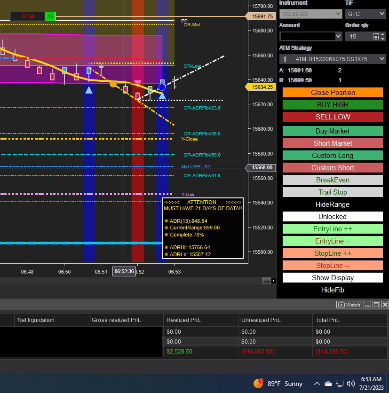389x393 pixels.
Task: Open the TIF GTC dropdown
Action: (365, 14)
